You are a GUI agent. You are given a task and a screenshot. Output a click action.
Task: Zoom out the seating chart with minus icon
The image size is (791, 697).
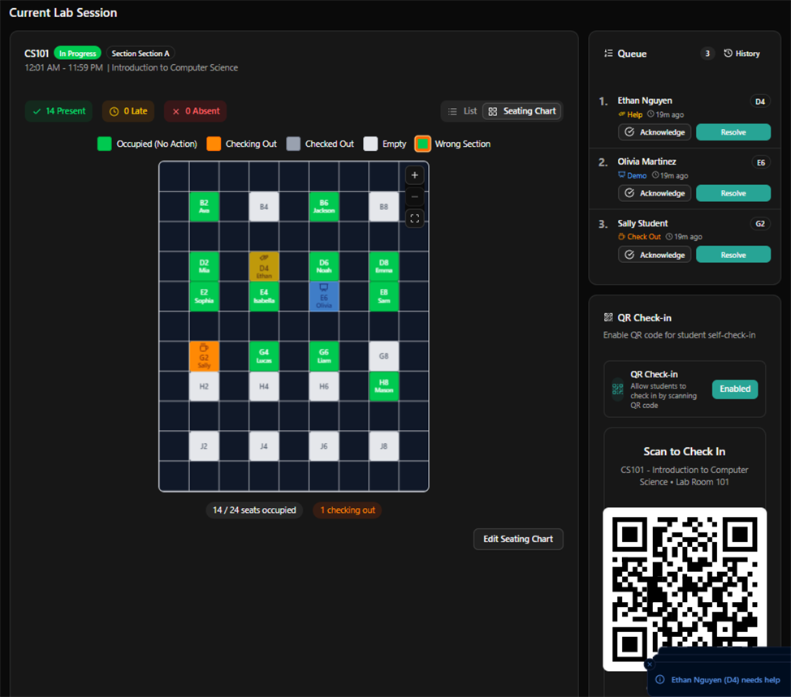pyautogui.click(x=415, y=197)
